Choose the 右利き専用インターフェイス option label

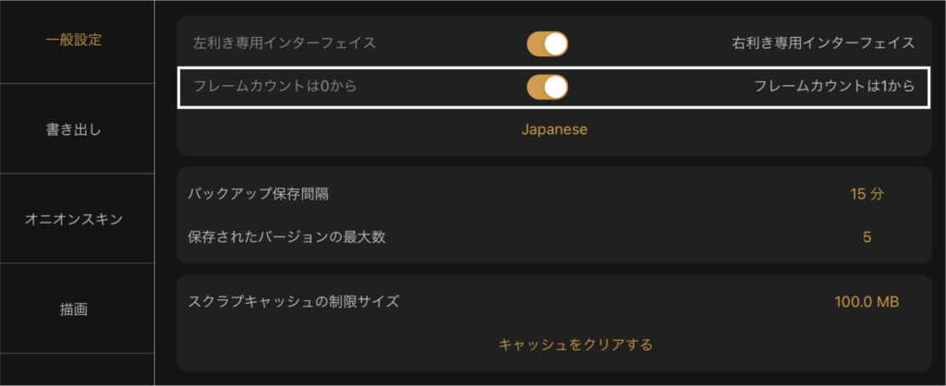coord(823,43)
